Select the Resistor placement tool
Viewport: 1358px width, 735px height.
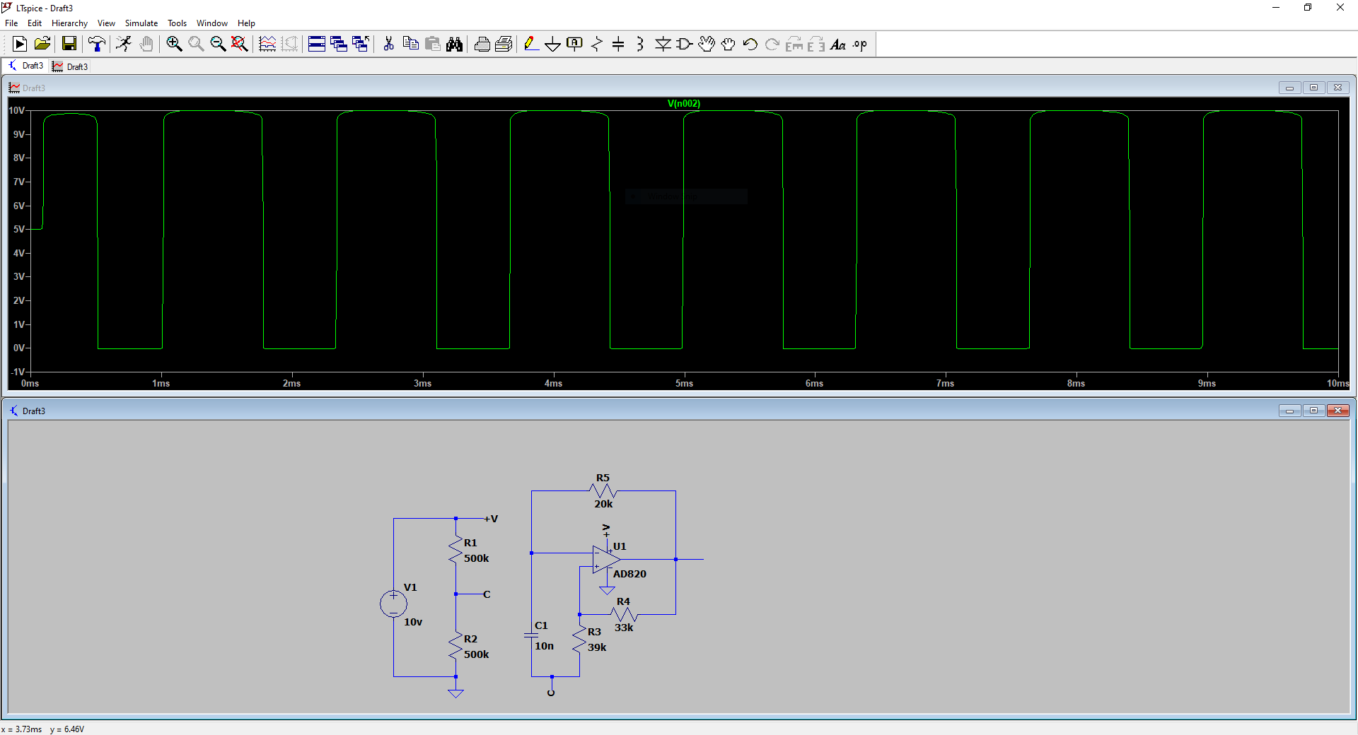[x=597, y=45]
